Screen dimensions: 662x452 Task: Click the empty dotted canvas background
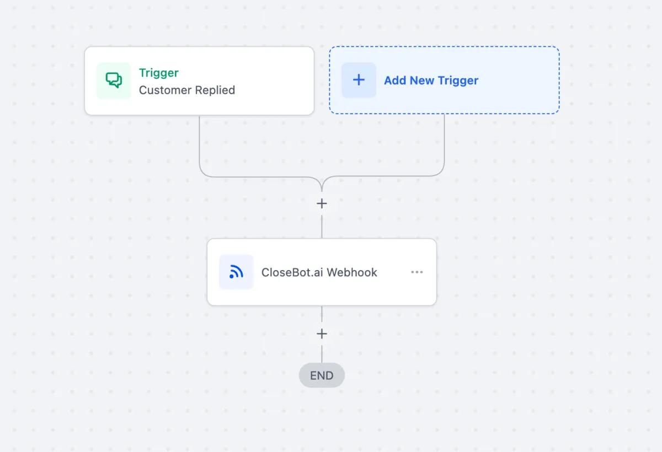coord(552,276)
